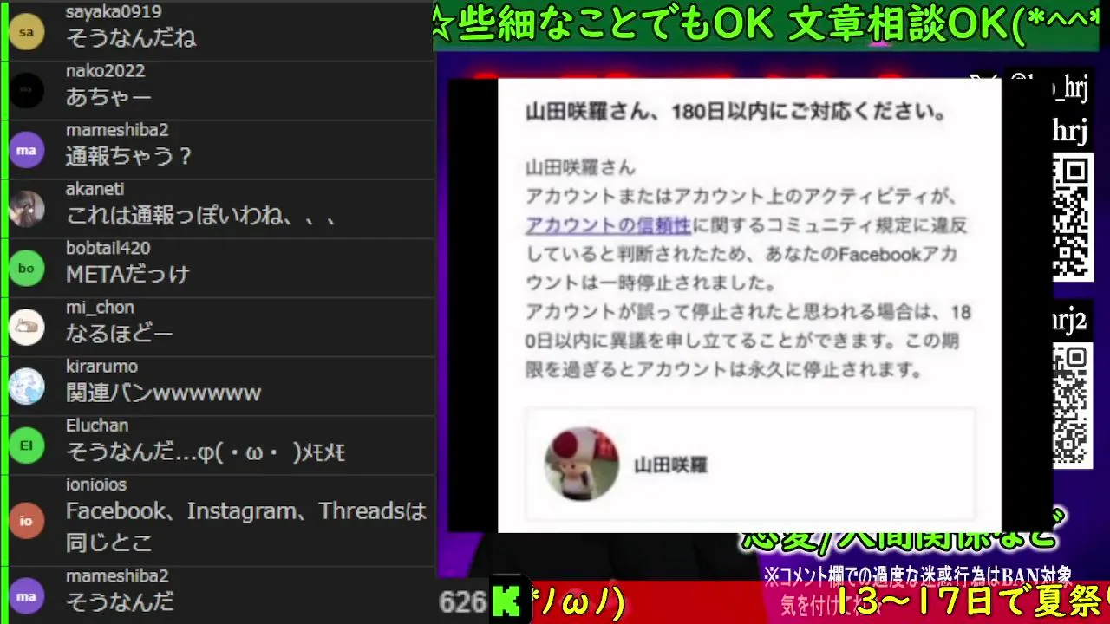Select username mameshiba2 above '通報ちゃう？'
Screen dimensions: 1110x624
click(117, 130)
